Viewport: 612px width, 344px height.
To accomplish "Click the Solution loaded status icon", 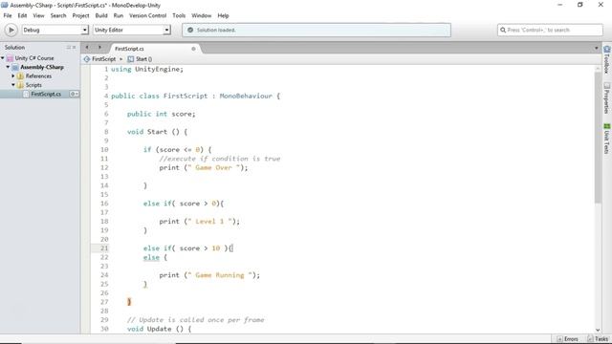I will coord(190,30).
